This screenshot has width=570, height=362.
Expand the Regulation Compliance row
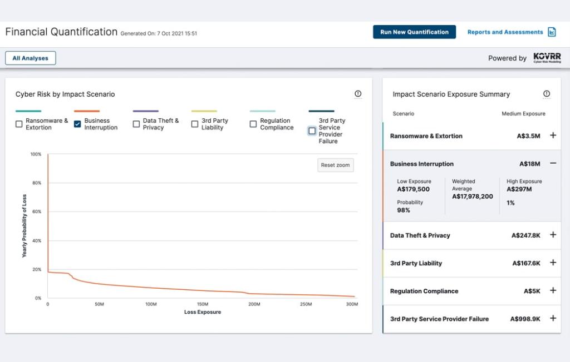(x=553, y=290)
